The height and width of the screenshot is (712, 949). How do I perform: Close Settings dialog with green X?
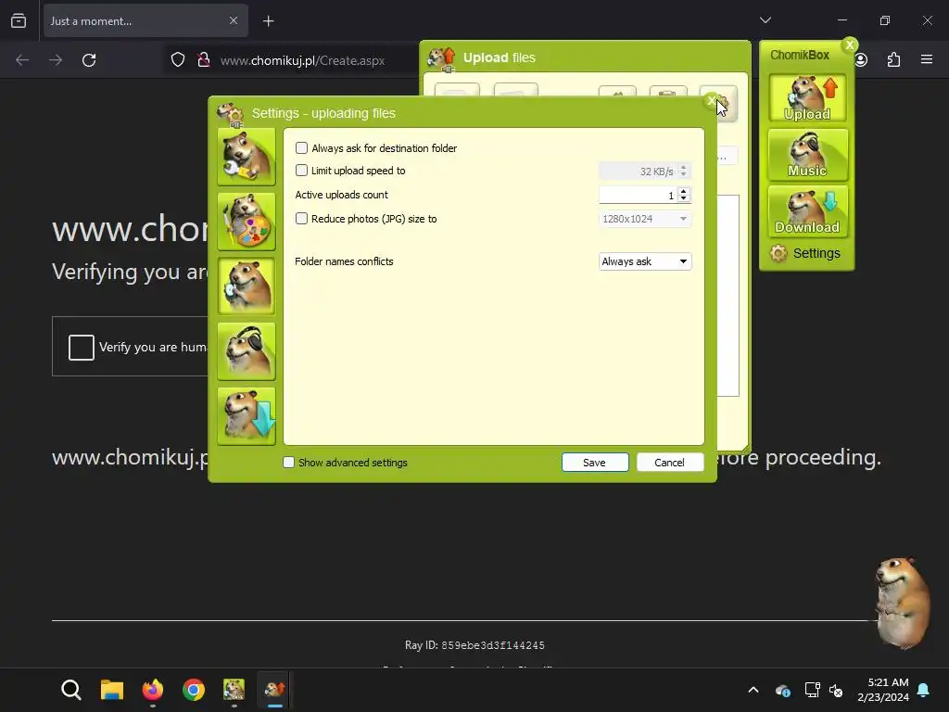(711, 101)
